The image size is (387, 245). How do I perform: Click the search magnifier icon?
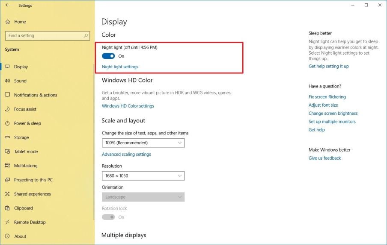coord(86,36)
